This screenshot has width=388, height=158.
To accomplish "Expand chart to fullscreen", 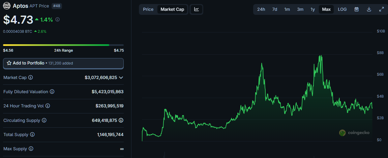I will coord(381,9).
